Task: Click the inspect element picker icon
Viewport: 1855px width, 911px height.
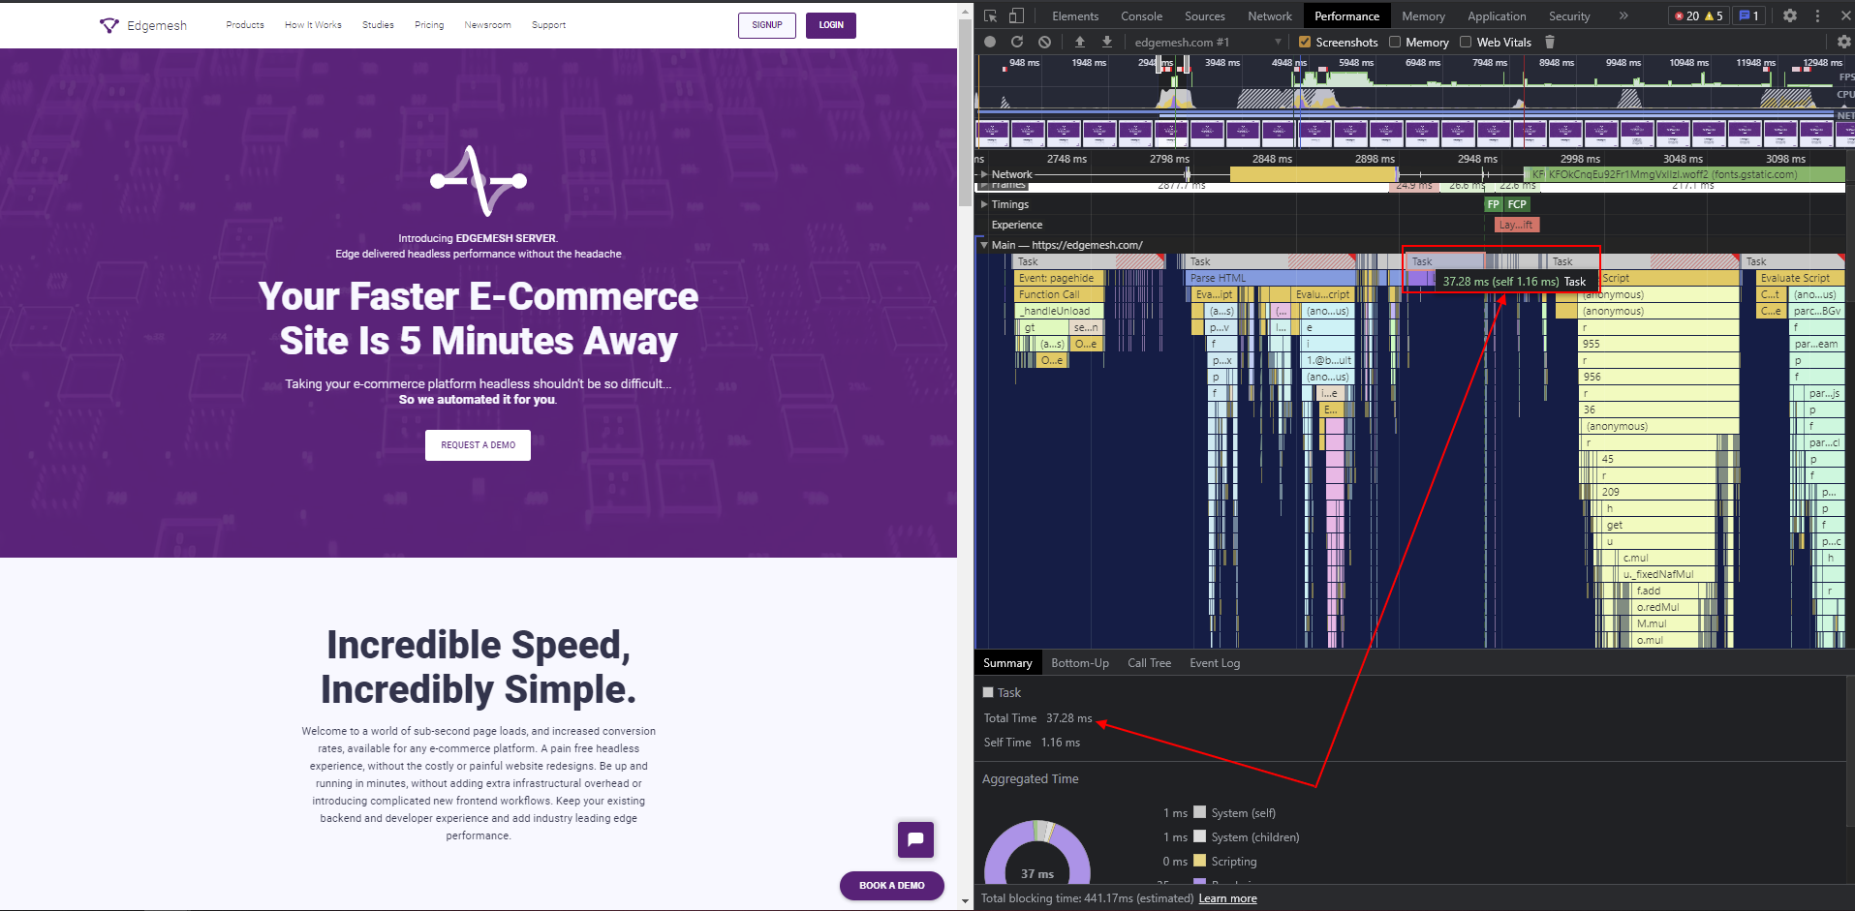Action: (x=990, y=15)
